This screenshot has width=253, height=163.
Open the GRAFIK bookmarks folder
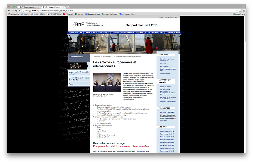coord(25,14)
